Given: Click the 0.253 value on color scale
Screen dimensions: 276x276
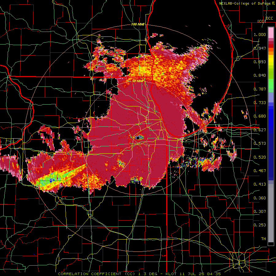Looking at the screenshot, I should pyautogui.click(x=260, y=225).
